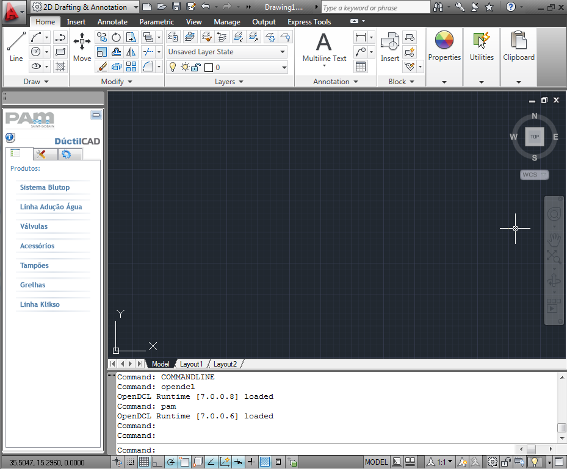Select the Rotate tool in Modify panel
567x469 pixels.
[116, 37]
